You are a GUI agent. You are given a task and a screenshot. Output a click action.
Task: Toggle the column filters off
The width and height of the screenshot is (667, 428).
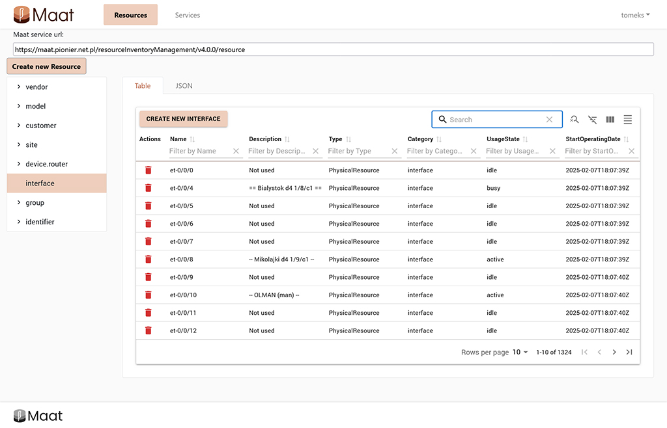pyautogui.click(x=592, y=120)
